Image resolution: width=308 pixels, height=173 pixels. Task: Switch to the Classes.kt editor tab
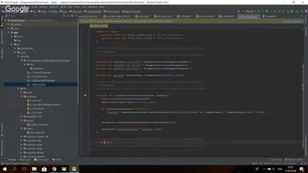269,16
